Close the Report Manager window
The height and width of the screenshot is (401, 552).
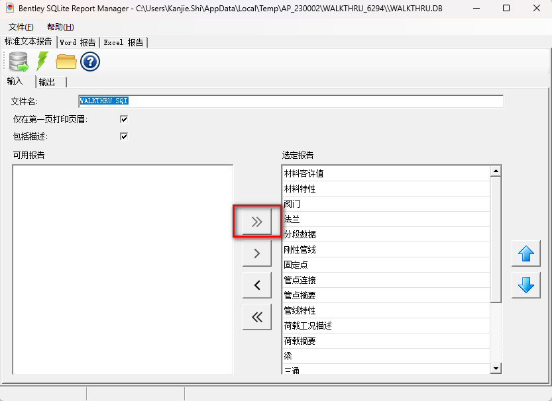pyautogui.click(x=537, y=8)
